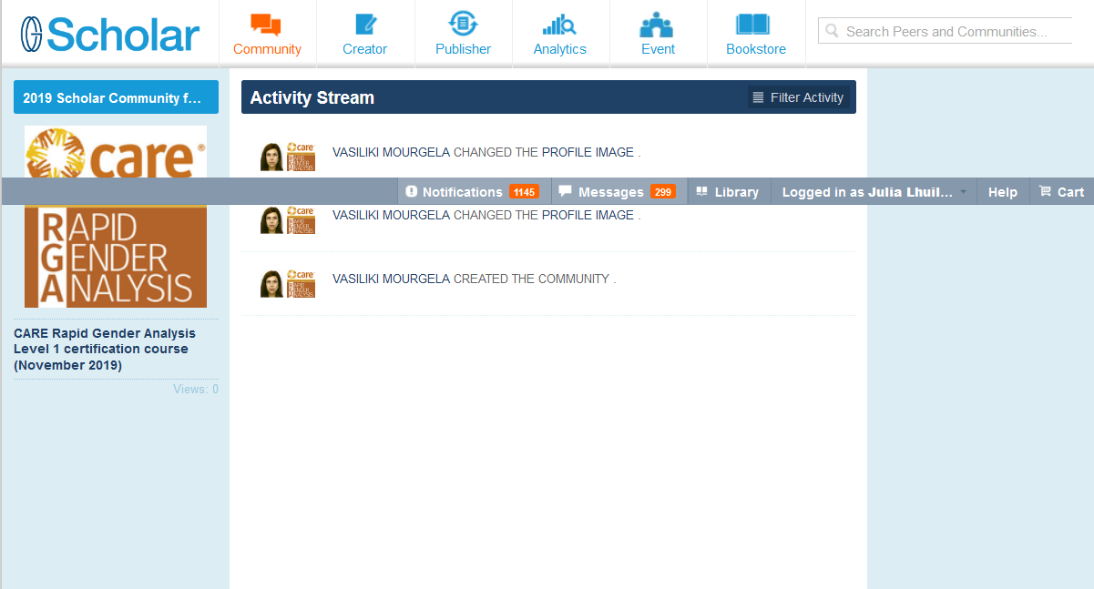The width and height of the screenshot is (1094, 589).
Task: Open the Analytics chart icon
Action: (x=559, y=25)
